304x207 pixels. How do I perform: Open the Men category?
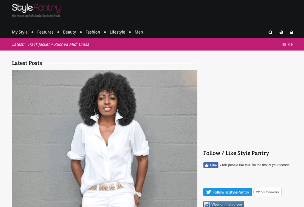[139, 32]
